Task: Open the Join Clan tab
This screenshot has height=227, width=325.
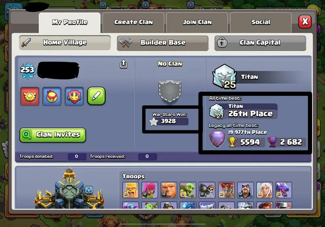Action: 197,22
